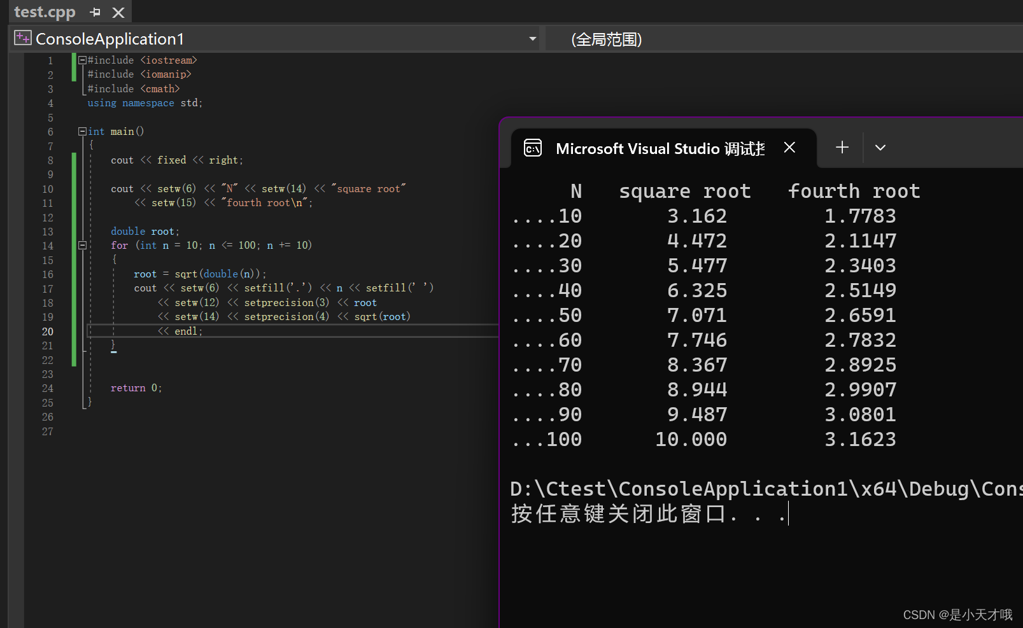The height and width of the screenshot is (628, 1023).
Task: Close the debug console tab
Action: pyautogui.click(x=789, y=147)
